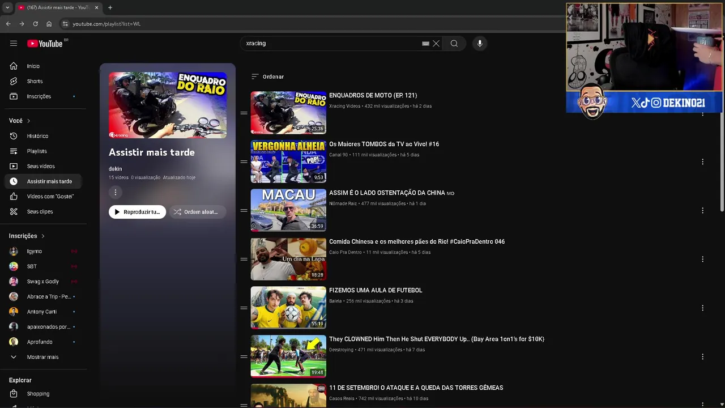Open Shorts in the sidebar
725x408 pixels.
pyautogui.click(x=44, y=81)
